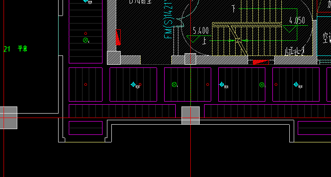Click the green triangle marker under 4.050
The image size is (331, 177).
click(290, 29)
